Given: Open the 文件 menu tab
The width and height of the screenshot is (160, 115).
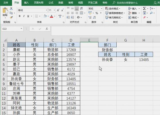Looking at the screenshot, I should (x=6, y=3).
